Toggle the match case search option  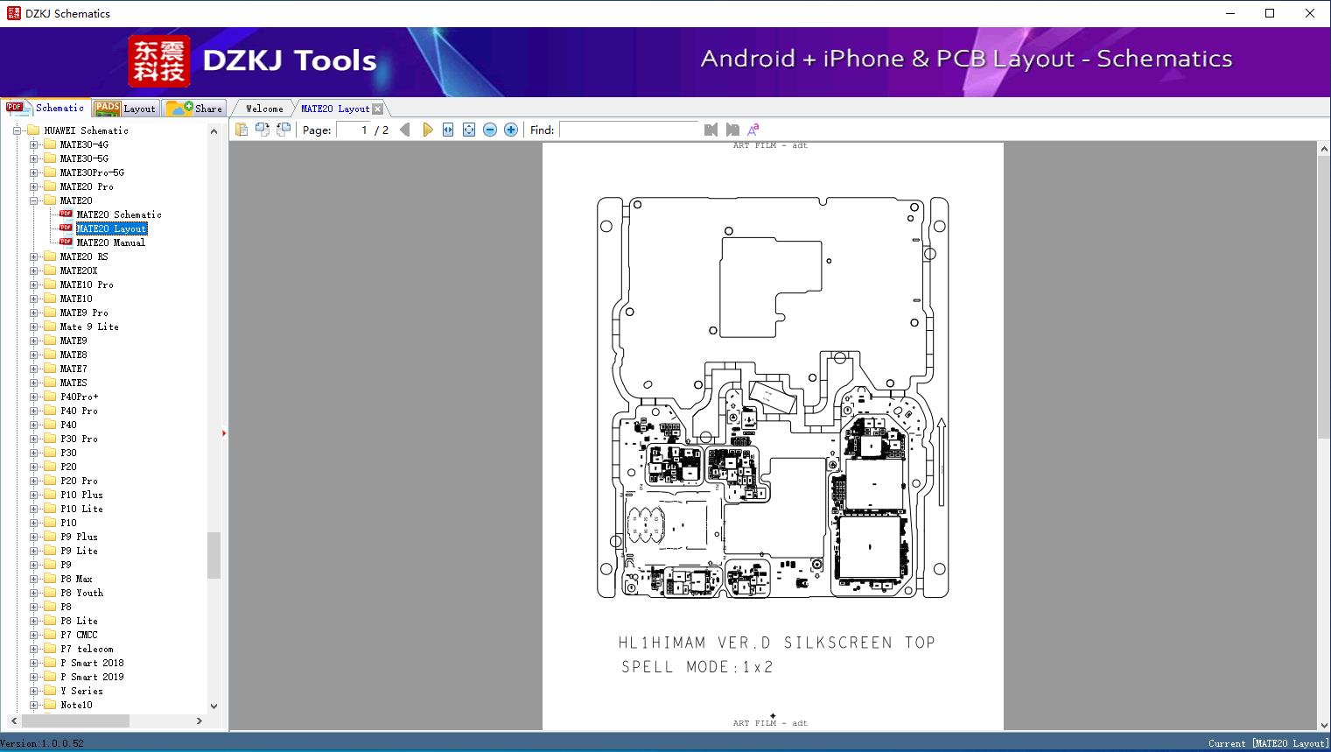[753, 130]
